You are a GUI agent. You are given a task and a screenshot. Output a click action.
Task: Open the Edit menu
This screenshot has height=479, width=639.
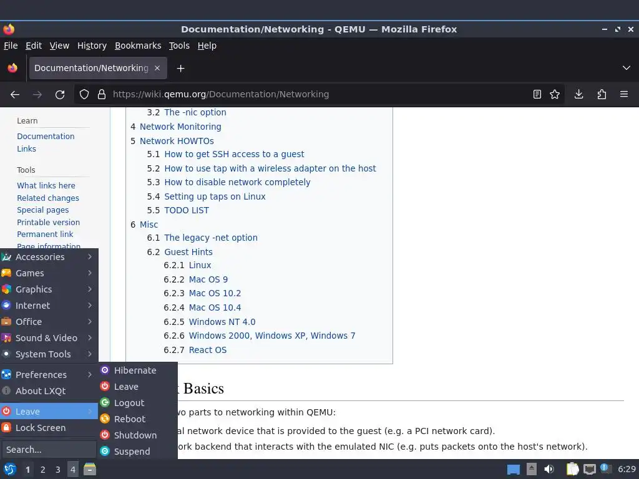tap(34, 46)
